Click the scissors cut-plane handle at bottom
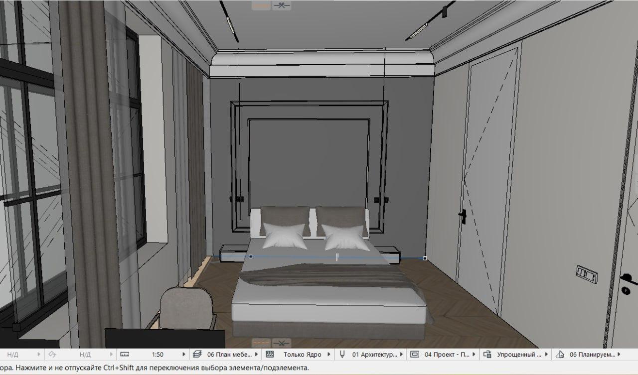The width and height of the screenshot is (638, 375). pyautogui.click(x=282, y=343)
